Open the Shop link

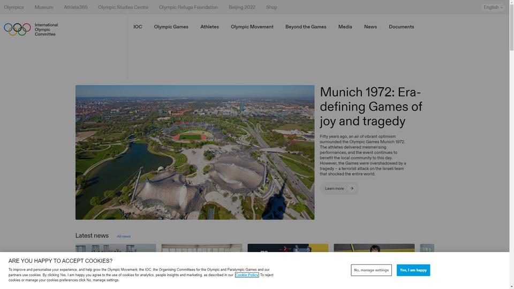tap(271, 7)
